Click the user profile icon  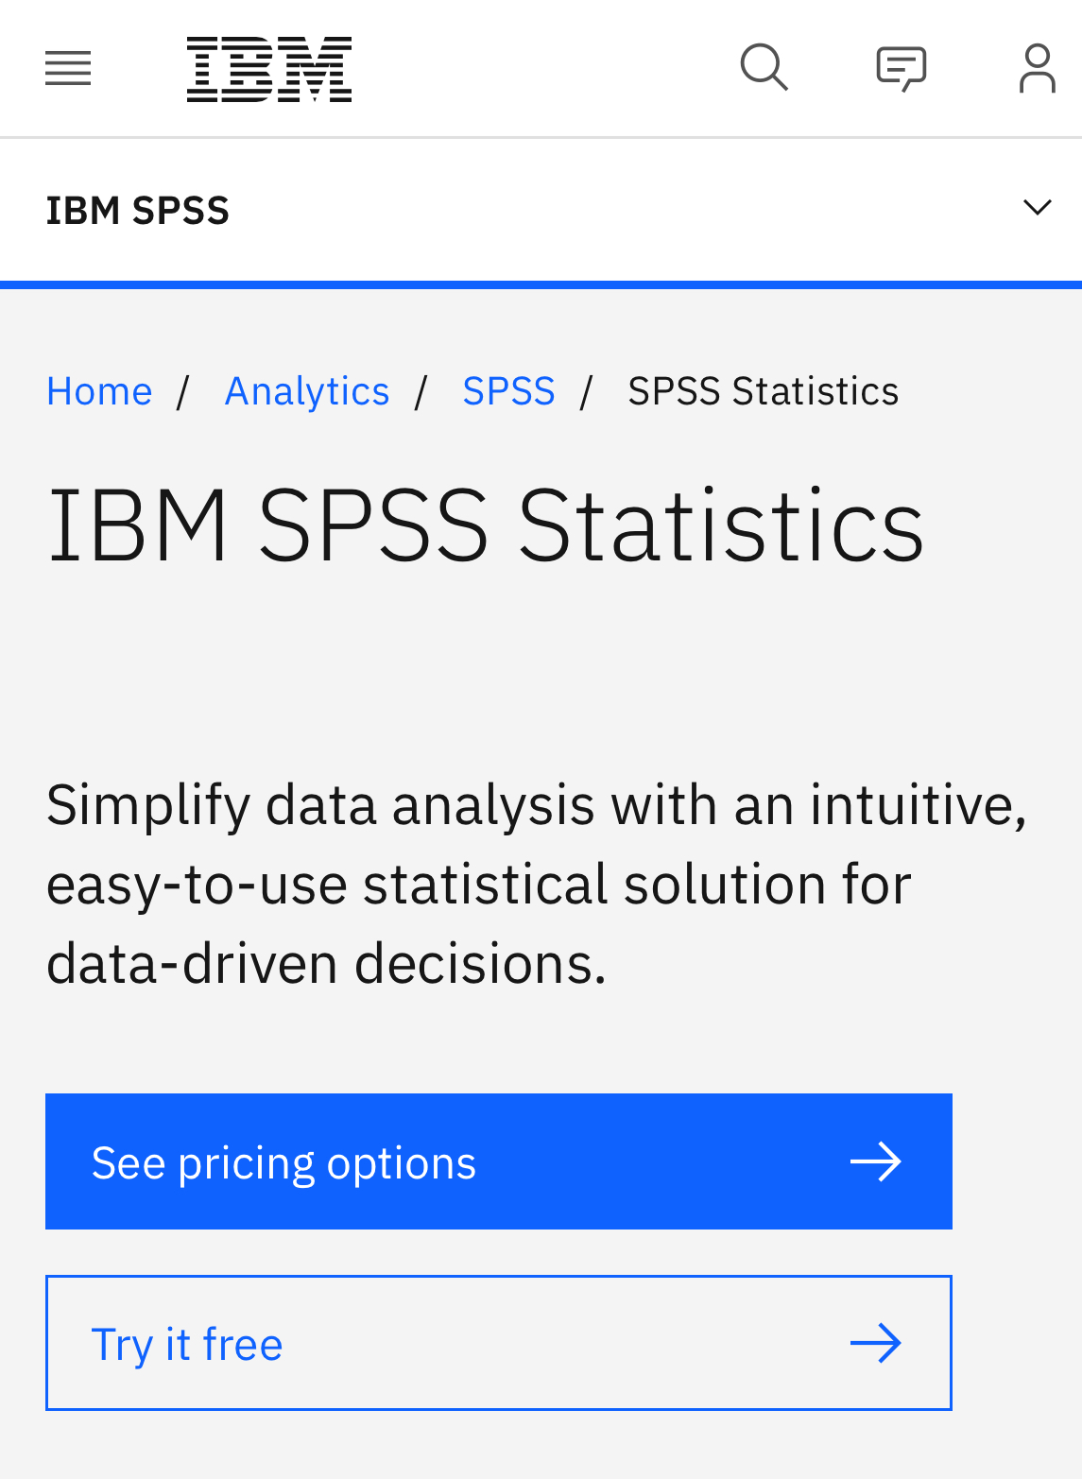[1037, 69]
